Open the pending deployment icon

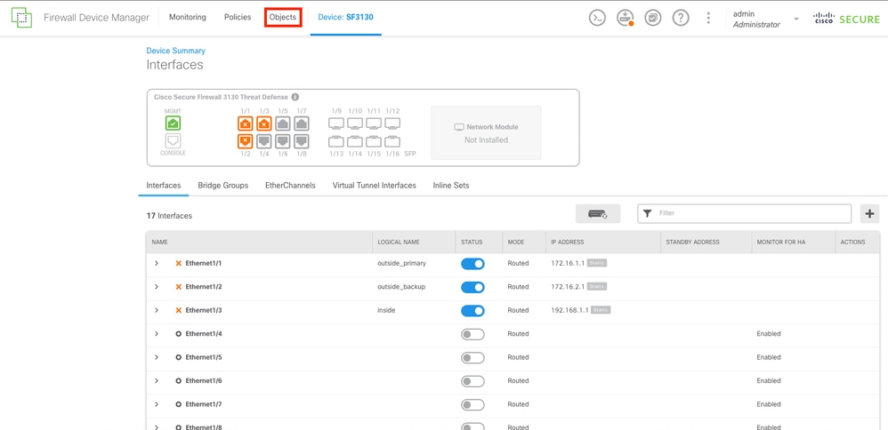[x=626, y=18]
